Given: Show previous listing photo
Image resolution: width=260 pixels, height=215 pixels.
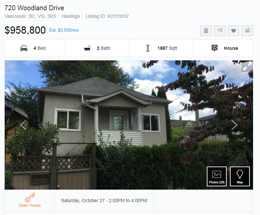Looking at the screenshot, I should pos(23,125).
